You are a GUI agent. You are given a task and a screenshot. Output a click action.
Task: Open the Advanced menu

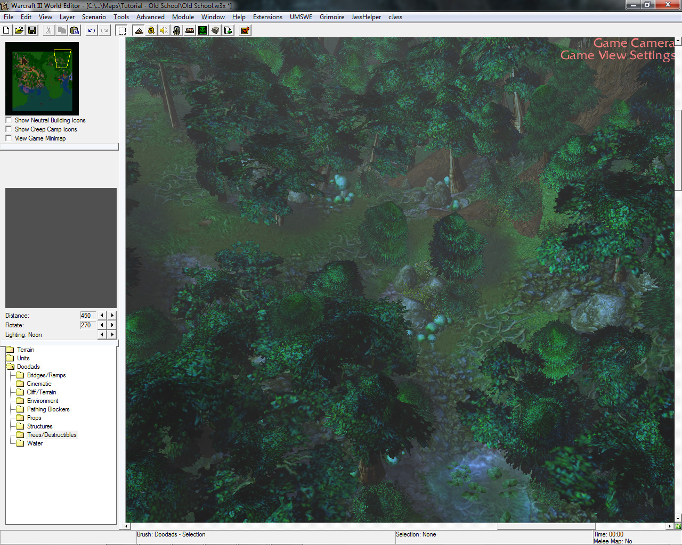[150, 17]
